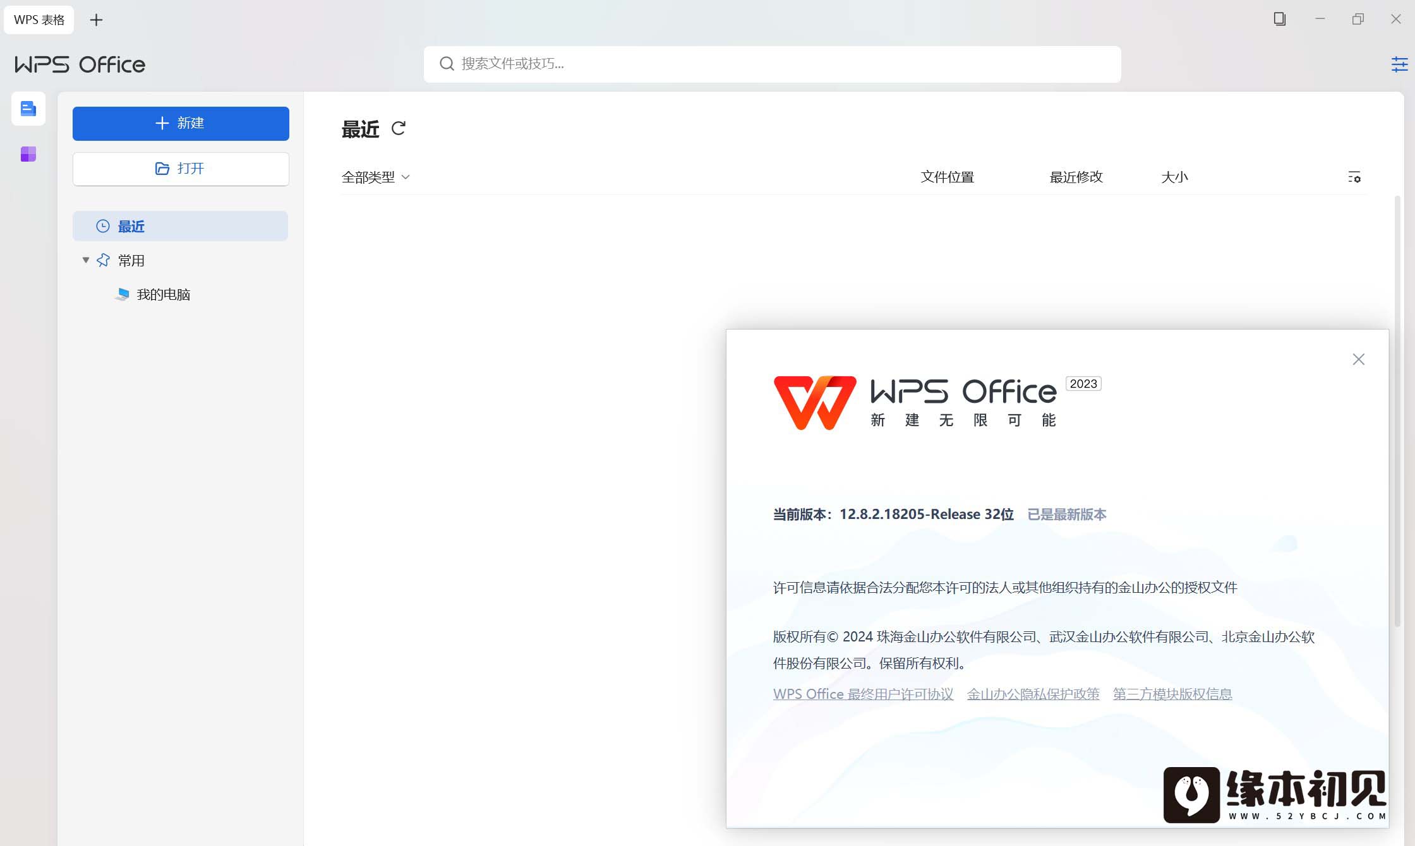Open the global settings sliders icon
Screen dimensions: 1415x846
(1400, 64)
